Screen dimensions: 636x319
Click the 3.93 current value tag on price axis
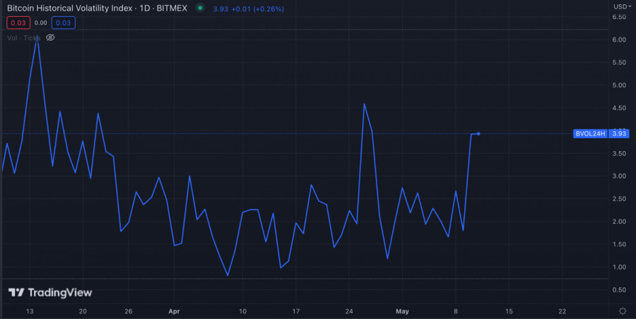coord(619,133)
